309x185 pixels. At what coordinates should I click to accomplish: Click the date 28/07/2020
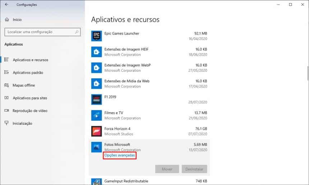(x=198, y=102)
